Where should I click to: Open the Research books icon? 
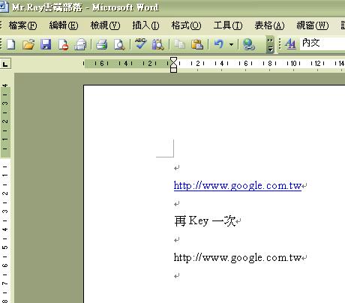coord(157,44)
